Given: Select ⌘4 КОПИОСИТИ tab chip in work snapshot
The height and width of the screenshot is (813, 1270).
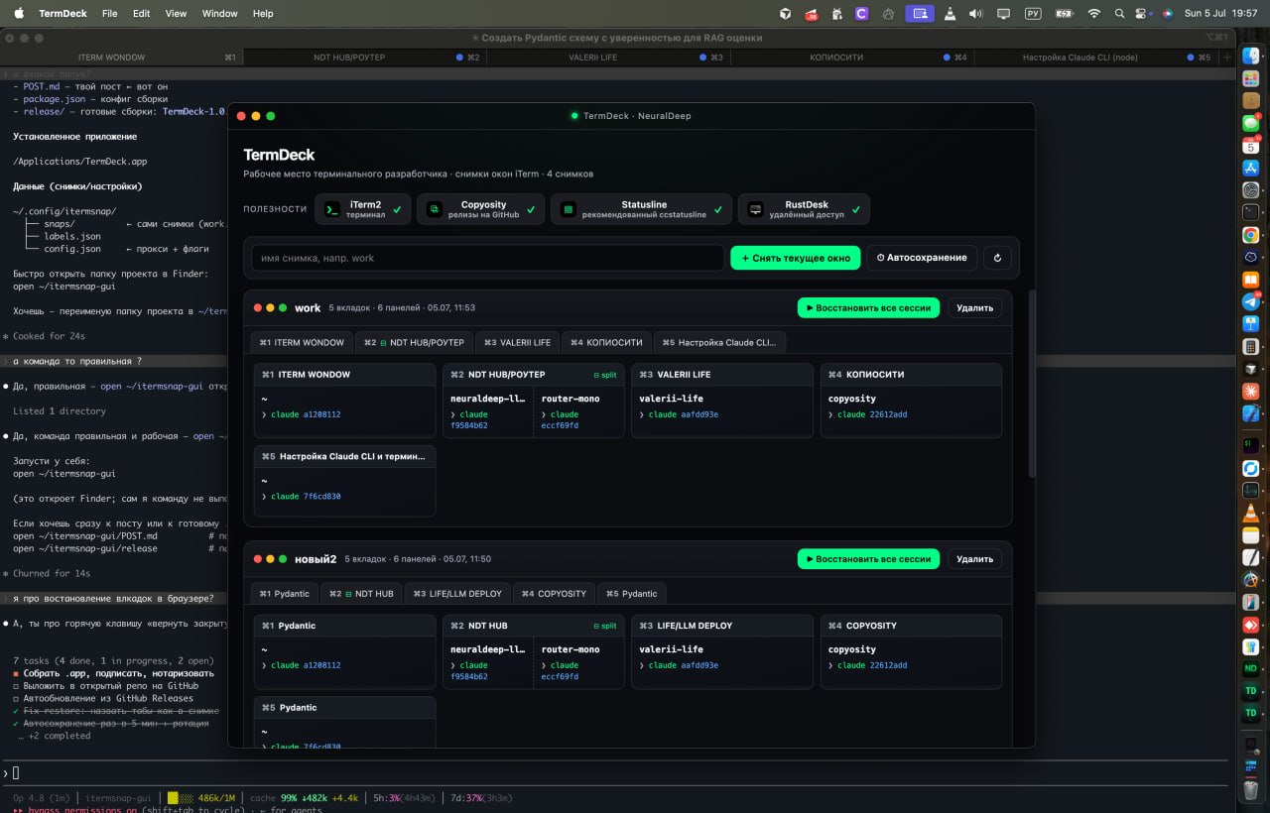Looking at the screenshot, I should [x=605, y=342].
